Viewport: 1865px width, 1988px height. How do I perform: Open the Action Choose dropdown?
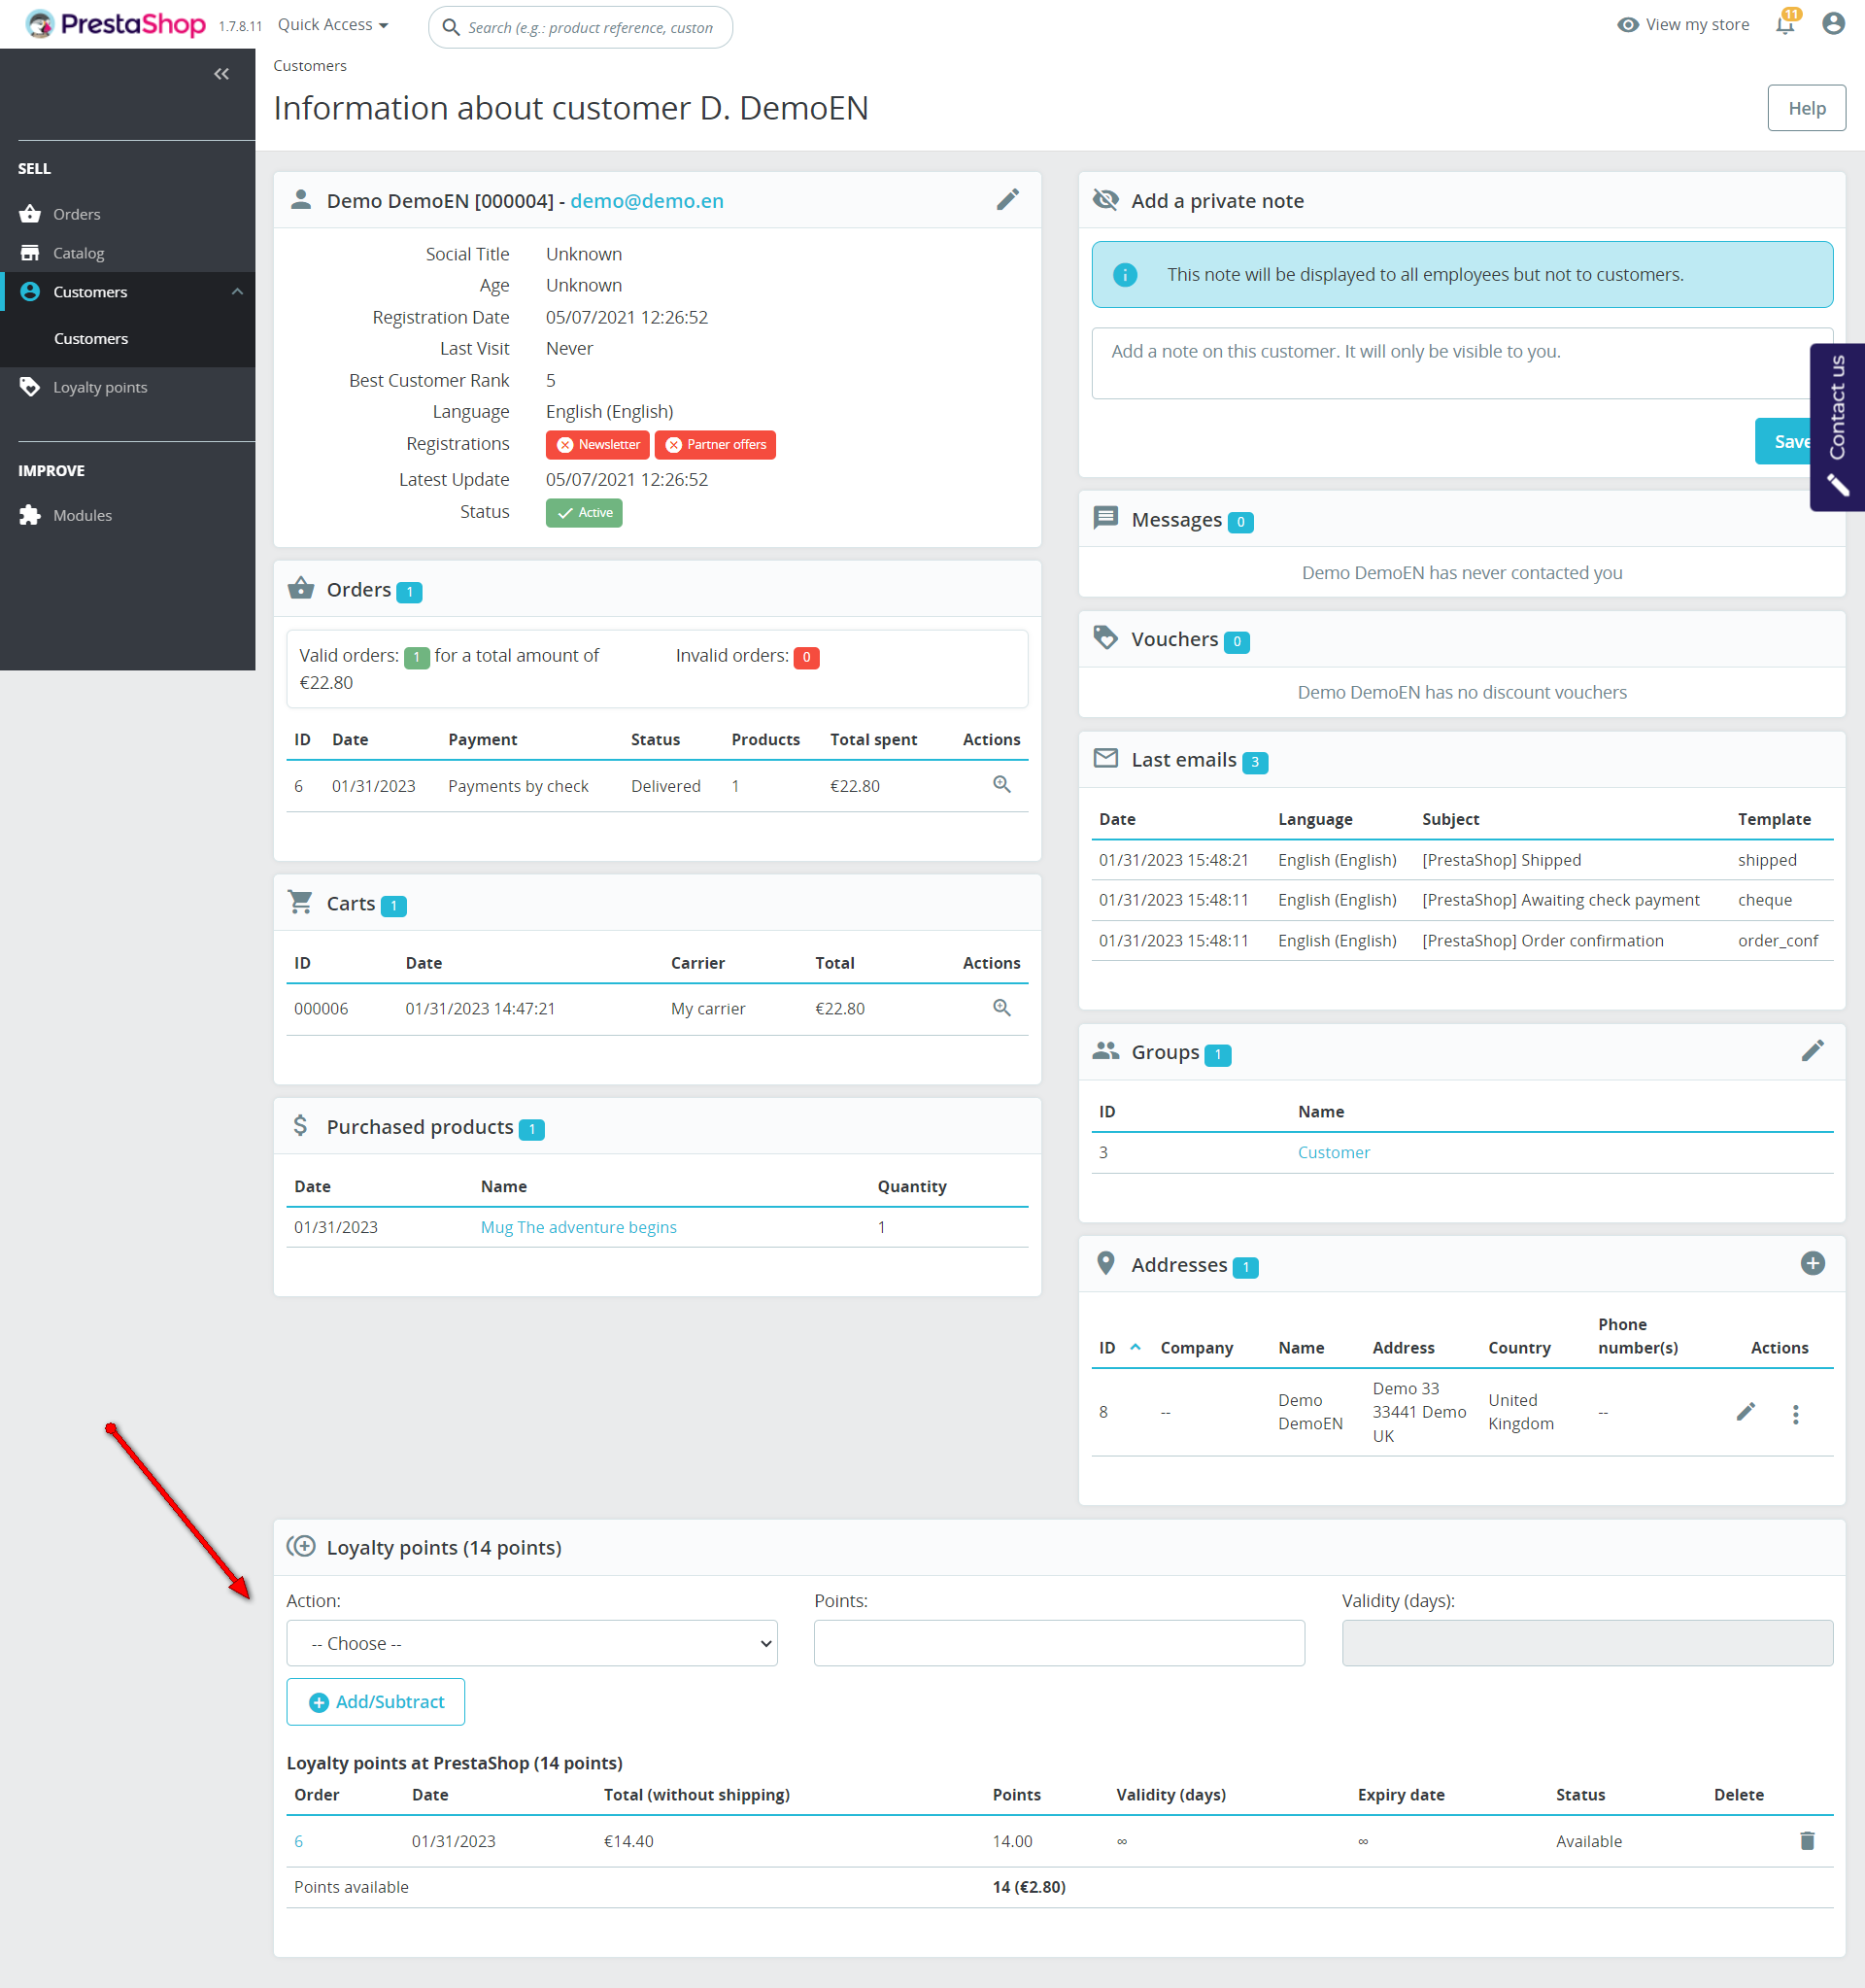[531, 1643]
